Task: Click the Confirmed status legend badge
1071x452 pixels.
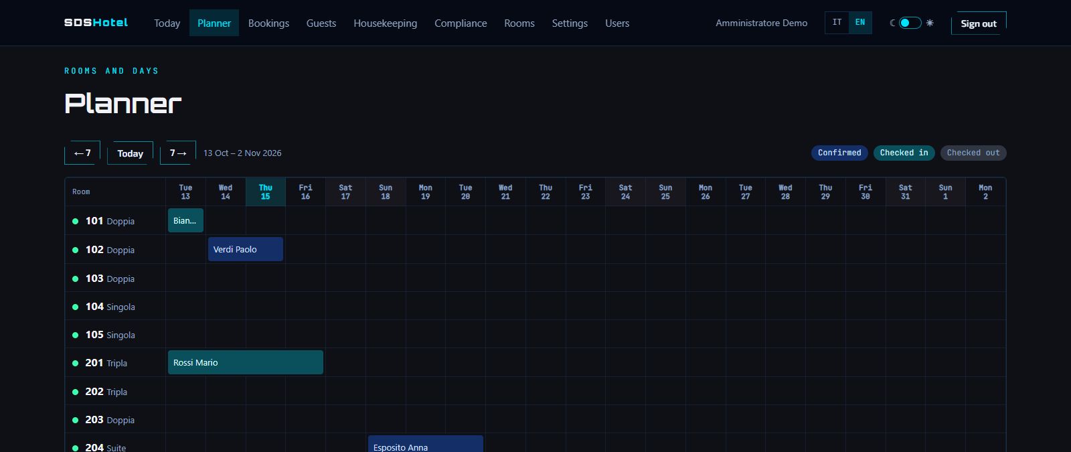Action: click(839, 153)
